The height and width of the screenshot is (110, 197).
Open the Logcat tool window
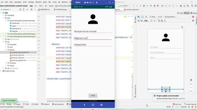coord(17,104)
